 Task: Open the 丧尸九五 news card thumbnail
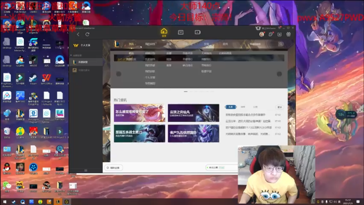pyautogui.click(x=193, y=133)
